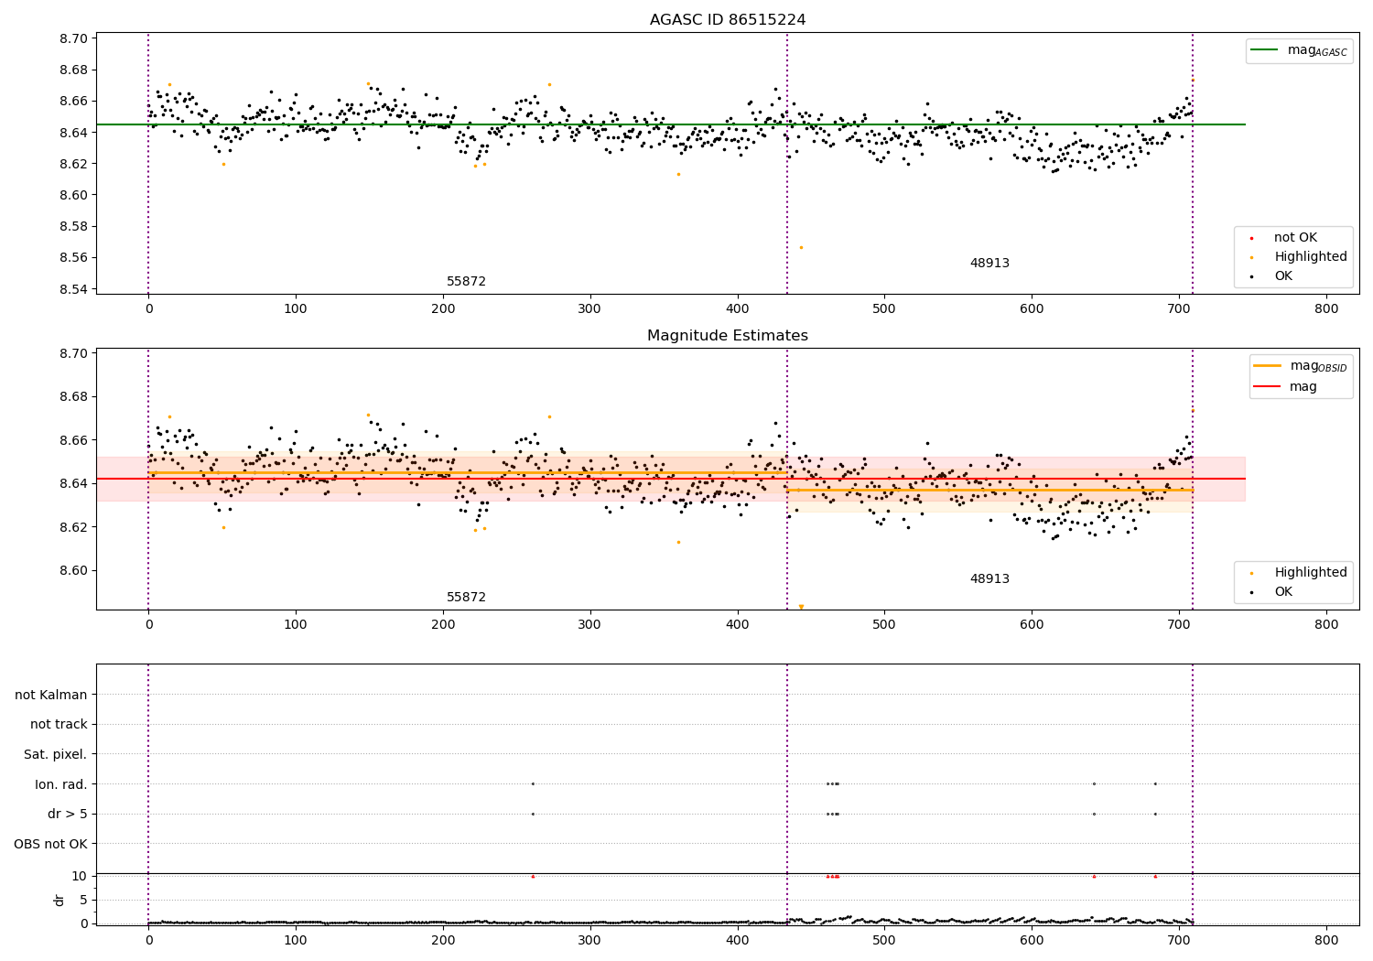Click the 8.60 y-tick label in Magnitude Estimates plot
1373x961 pixels.
tap(75, 570)
